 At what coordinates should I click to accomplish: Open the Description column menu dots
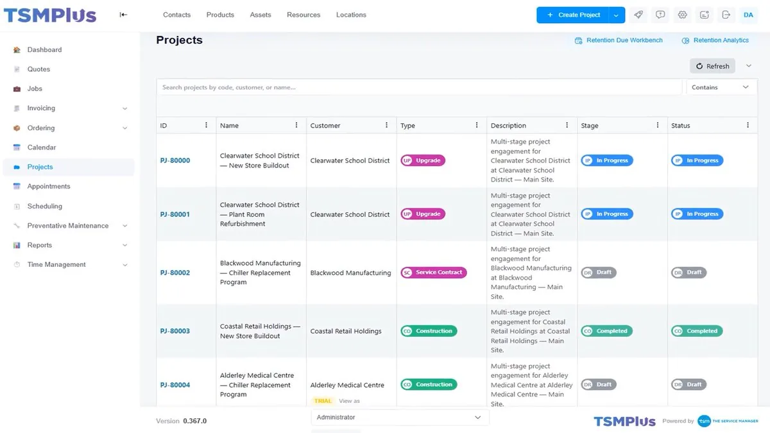tap(567, 125)
